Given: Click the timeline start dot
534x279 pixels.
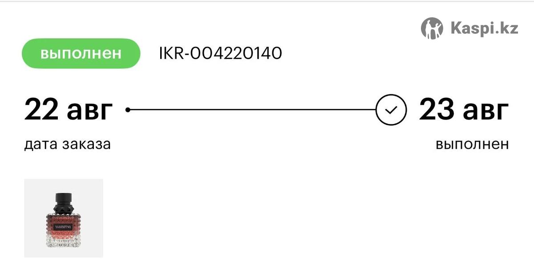Looking at the screenshot, I should point(128,110).
